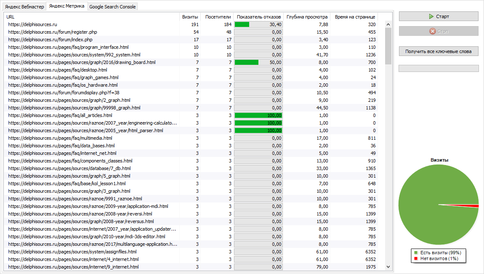Click the red stop icon on Стоп
Screen dimensions: 484x274
click(x=432, y=31)
